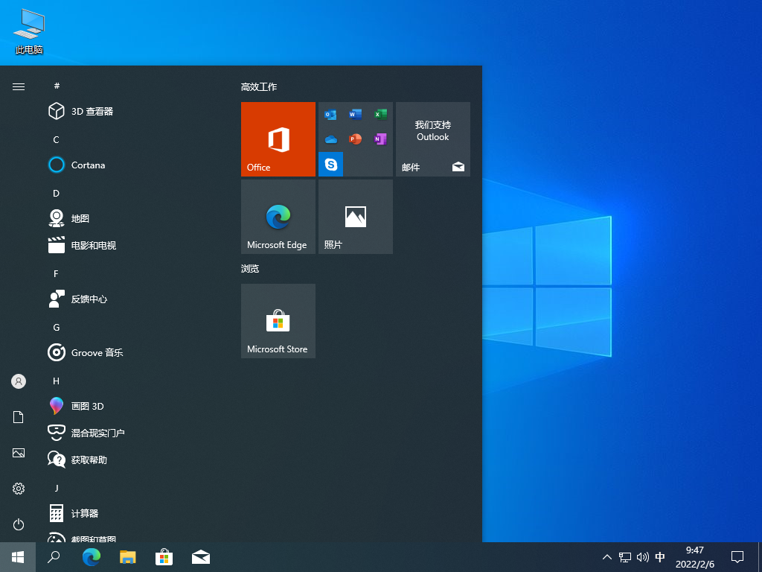Open Skype via its blue tile icon
The image size is (762, 572).
coord(330,164)
